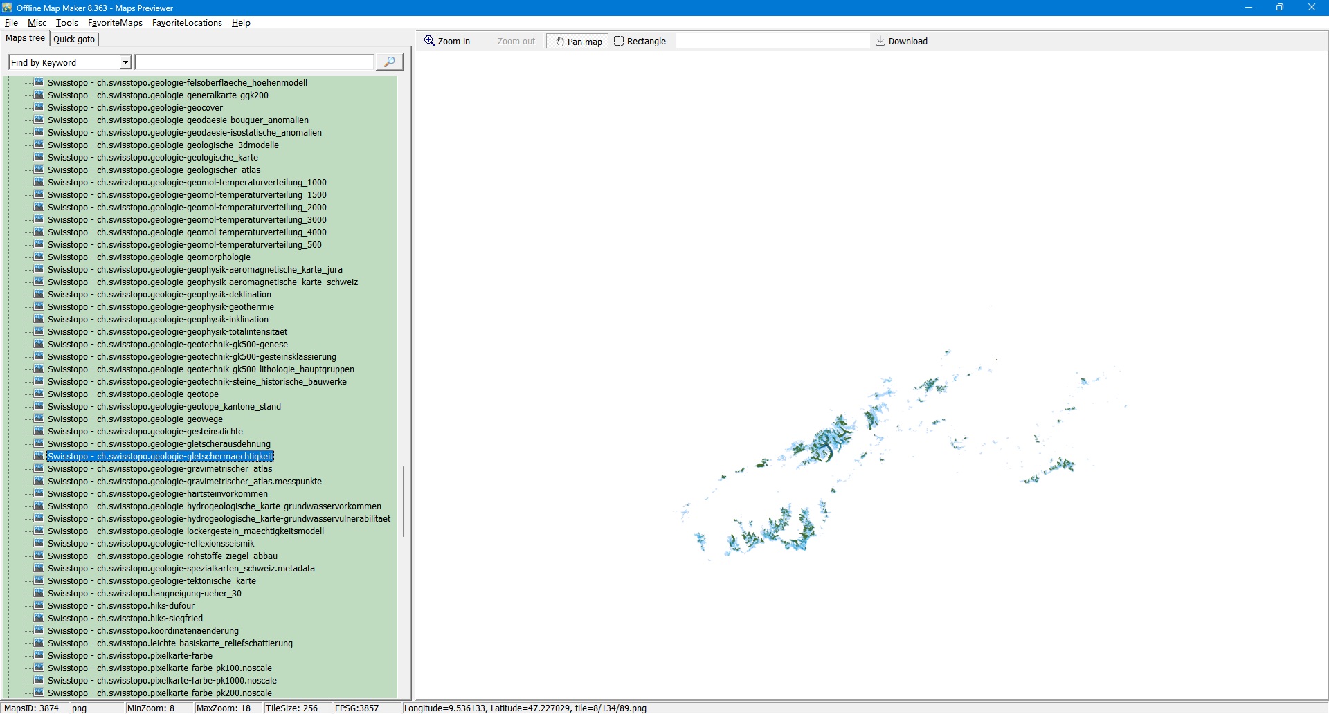Screen dimensions: 1329x714
Task: Click map icon beside geologie-geocover entry
Action: pos(39,107)
